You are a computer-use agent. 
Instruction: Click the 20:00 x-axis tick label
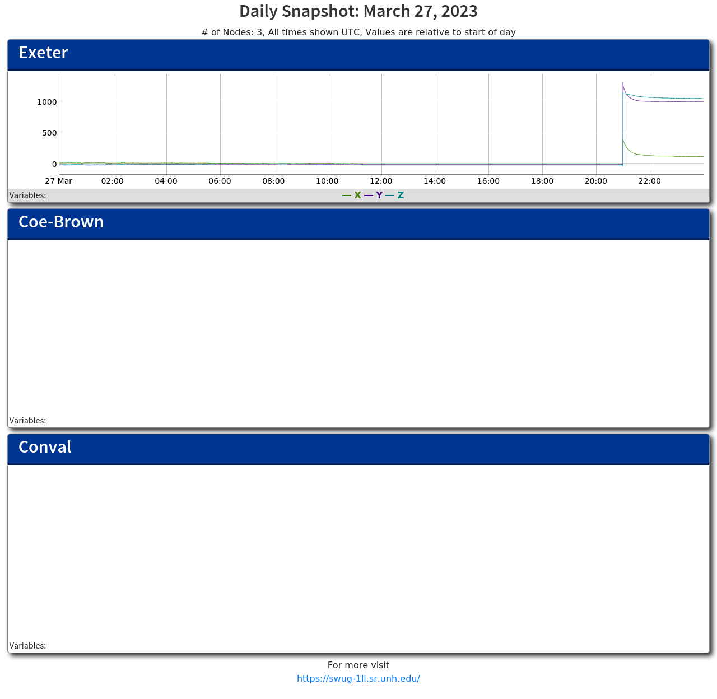coord(596,181)
